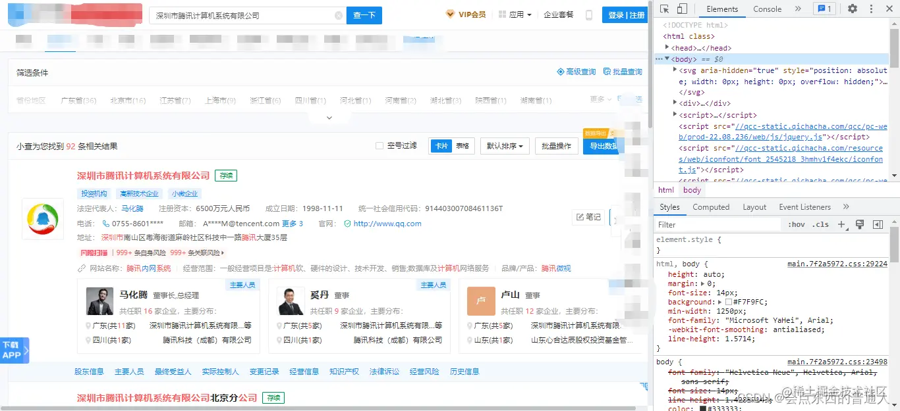Toggle the .cls class editor button

[x=820, y=224]
